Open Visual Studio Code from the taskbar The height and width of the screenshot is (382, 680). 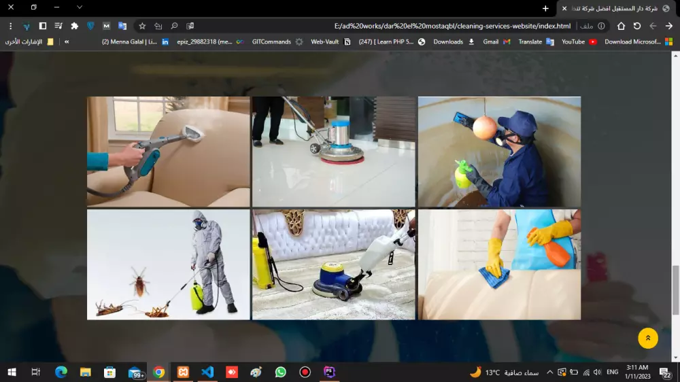point(207,372)
